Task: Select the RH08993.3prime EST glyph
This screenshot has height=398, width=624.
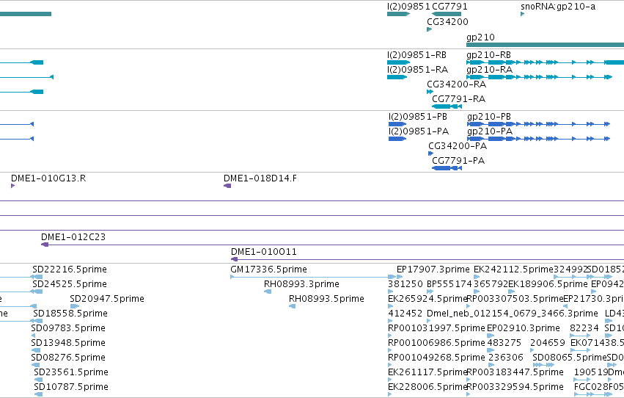Action: tap(268, 292)
